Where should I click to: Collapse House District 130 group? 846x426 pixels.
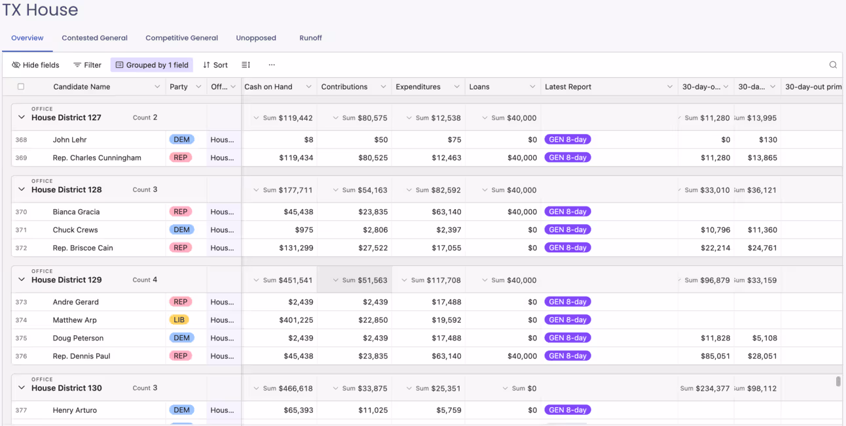(x=22, y=388)
